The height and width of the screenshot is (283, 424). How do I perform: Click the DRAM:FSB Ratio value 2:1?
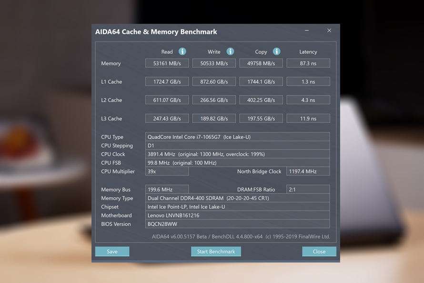[308, 190]
